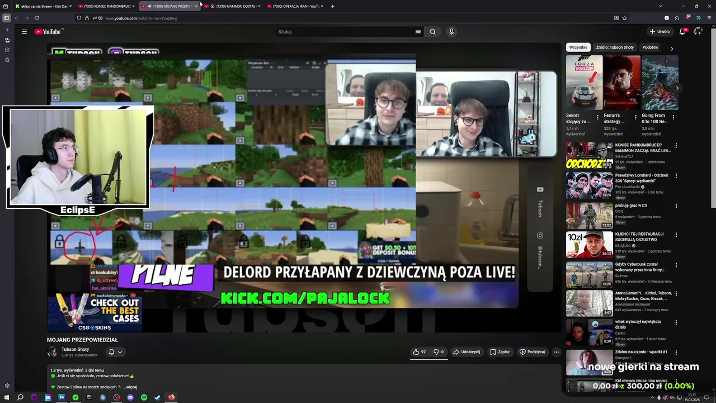716x403 pixels.
Task: Open Epic Games launcher from taskbar
Action: (89, 397)
